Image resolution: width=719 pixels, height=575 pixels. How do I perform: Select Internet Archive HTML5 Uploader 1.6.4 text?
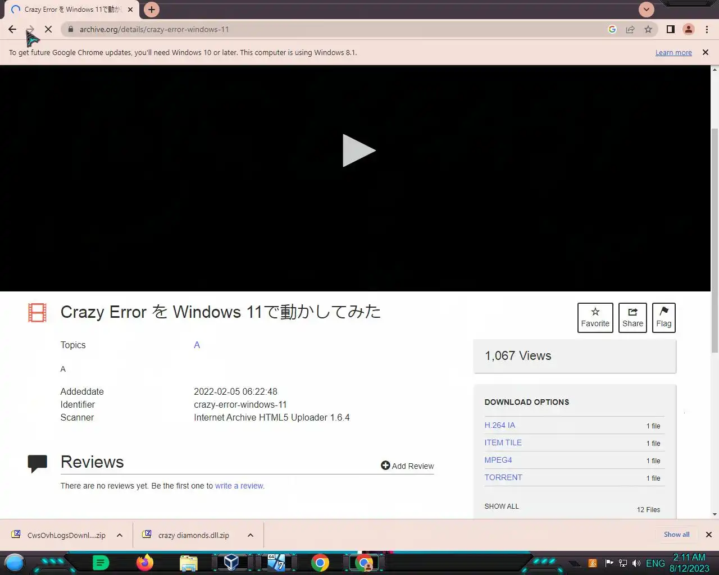pos(272,417)
